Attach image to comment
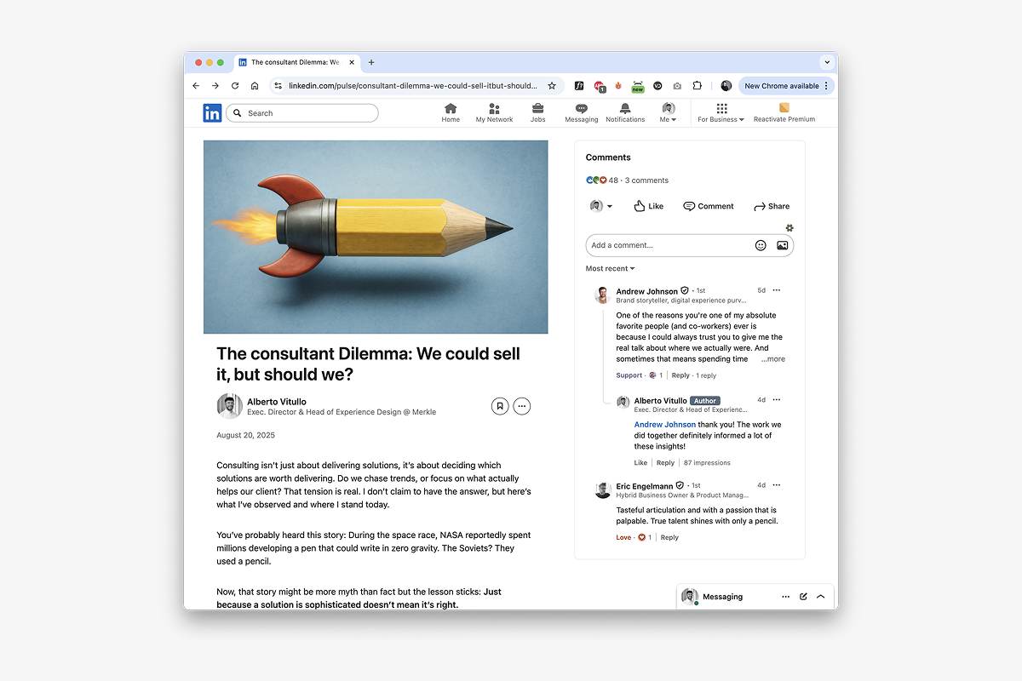The width and height of the screenshot is (1022, 681). pos(782,245)
